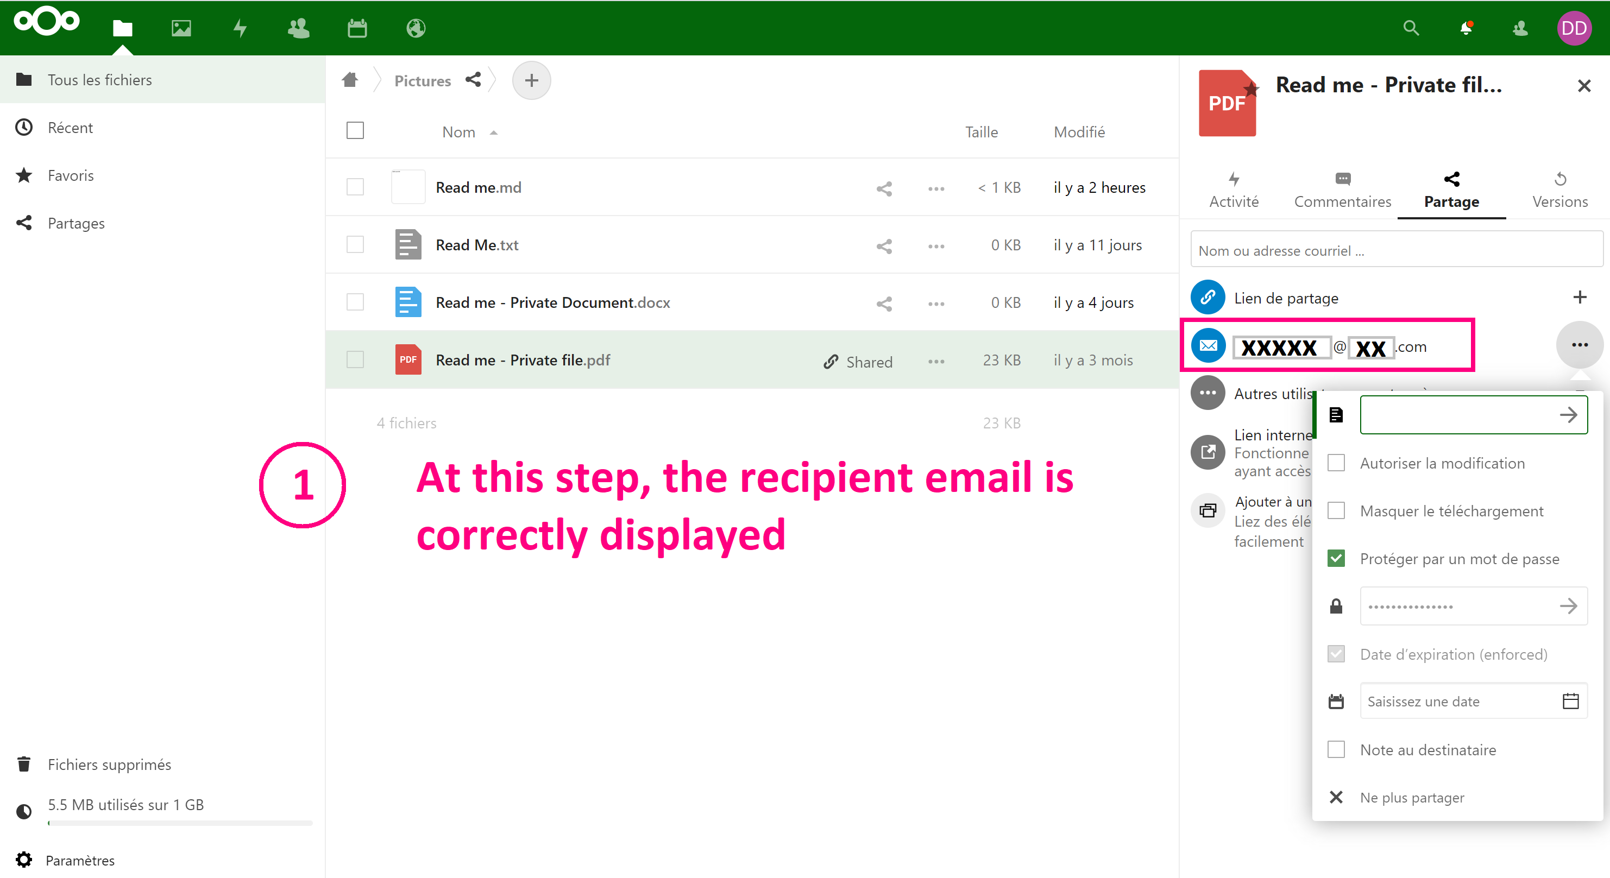
Task: Switch to the Commentaires tab
Action: [1343, 190]
